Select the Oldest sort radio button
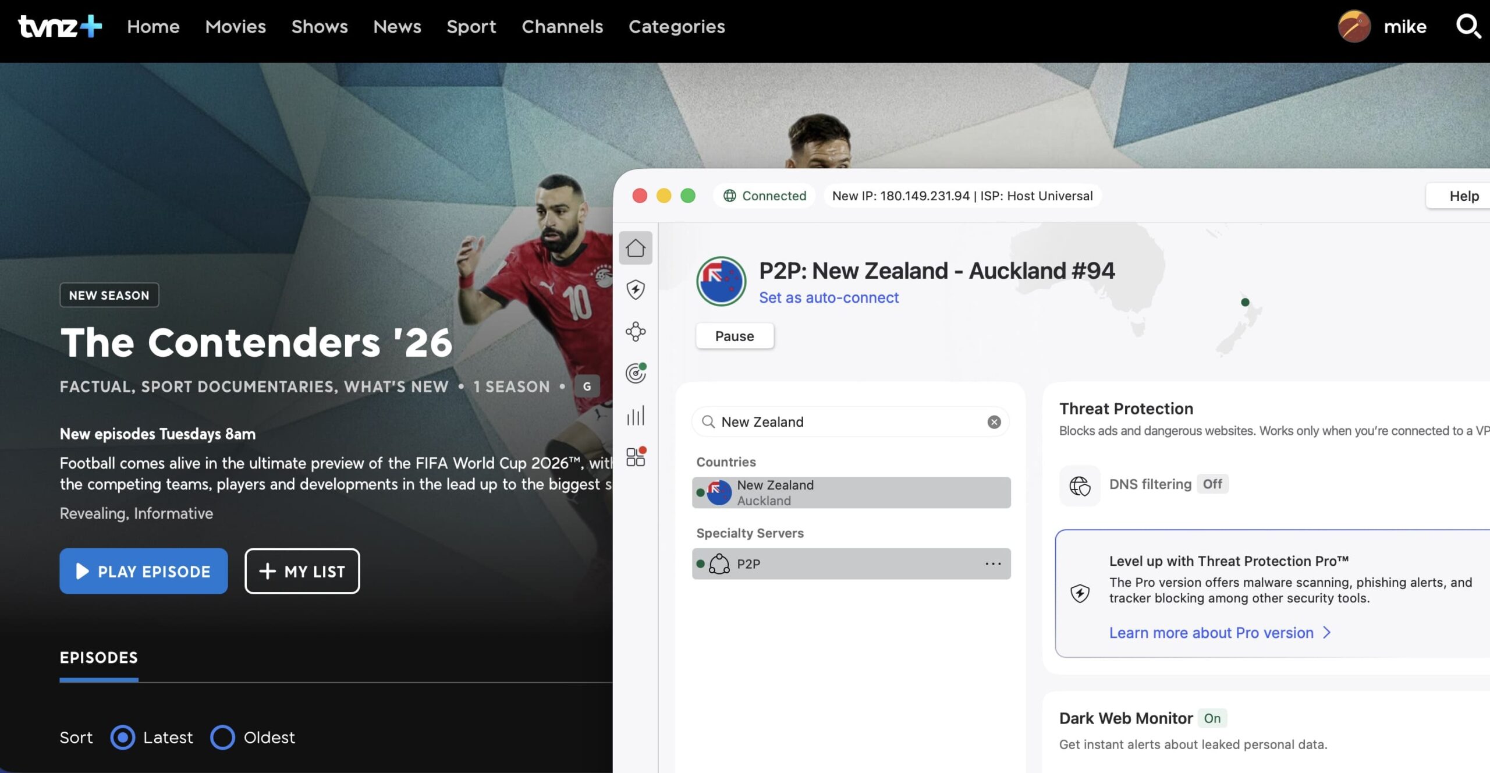 pos(222,737)
